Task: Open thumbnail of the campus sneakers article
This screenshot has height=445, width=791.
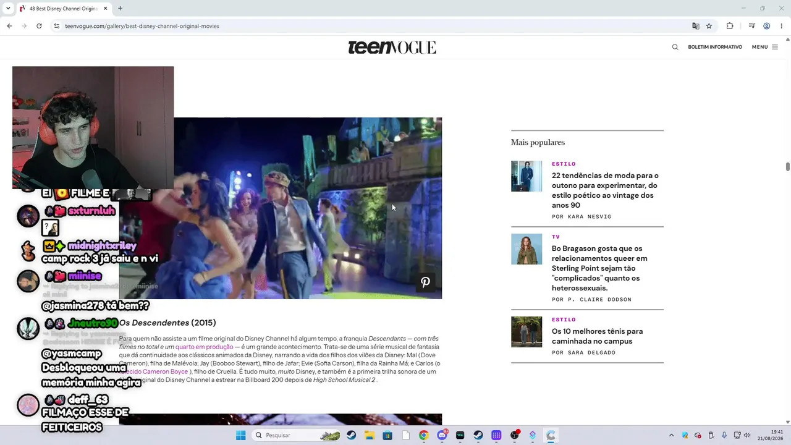Action: coord(527,332)
